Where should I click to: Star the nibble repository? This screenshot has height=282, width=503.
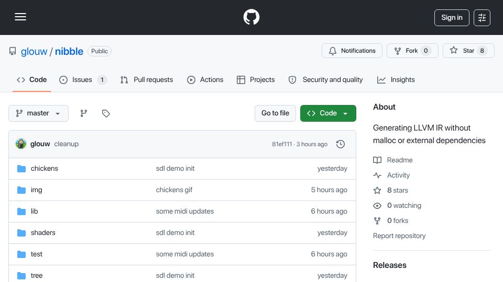point(468,51)
